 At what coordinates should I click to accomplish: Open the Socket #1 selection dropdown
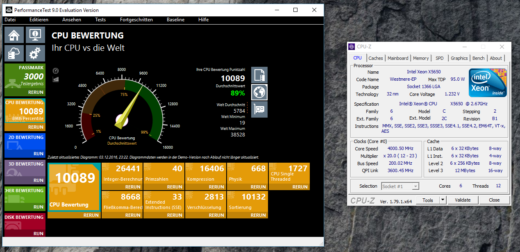400,186
